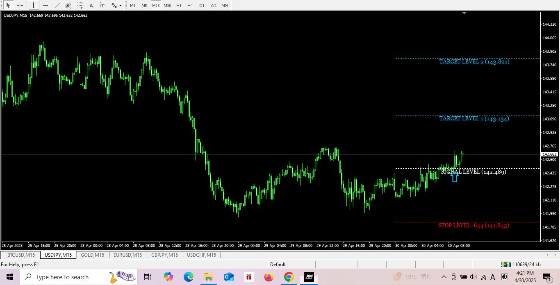Click the connection status bars indicator
This screenshot has width=560, height=285.
coord(506,265)
